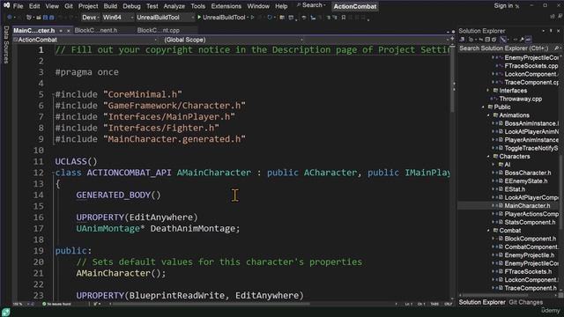Select StatsComponent.h in Solution Explorer
Screen dimensions: 564x317
pos(530,223)
